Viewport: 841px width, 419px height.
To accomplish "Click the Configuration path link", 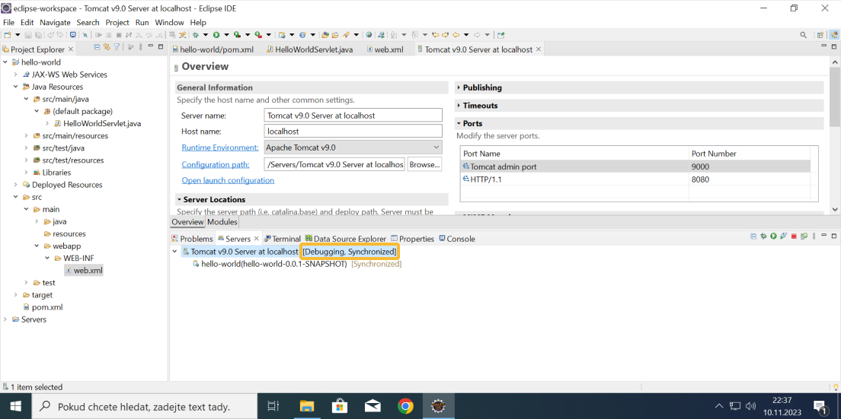I will click(x=216, y=164).
